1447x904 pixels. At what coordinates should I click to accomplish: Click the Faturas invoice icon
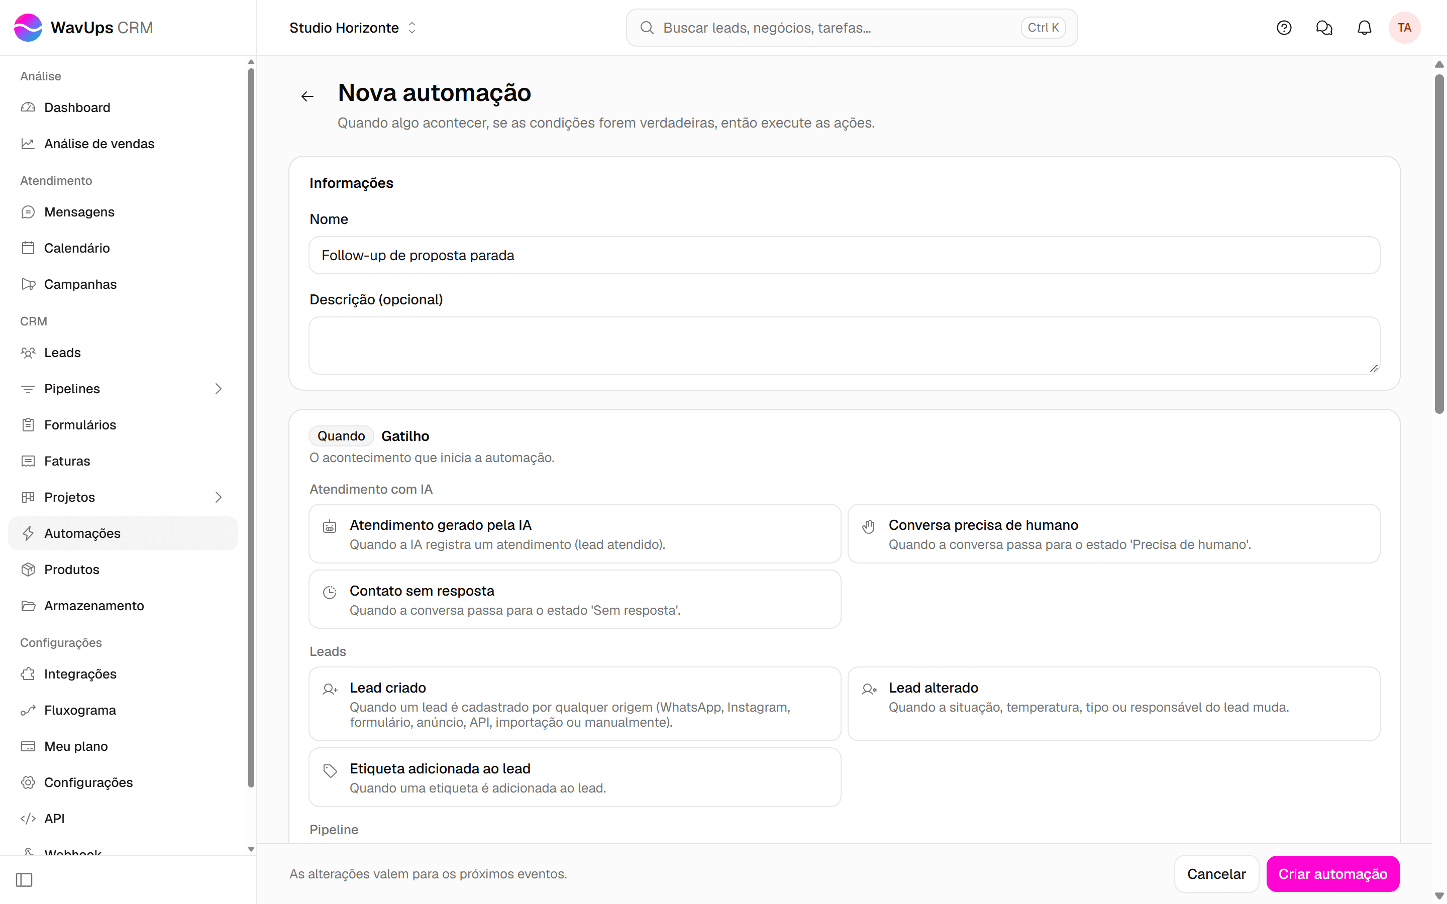point(28,461)
